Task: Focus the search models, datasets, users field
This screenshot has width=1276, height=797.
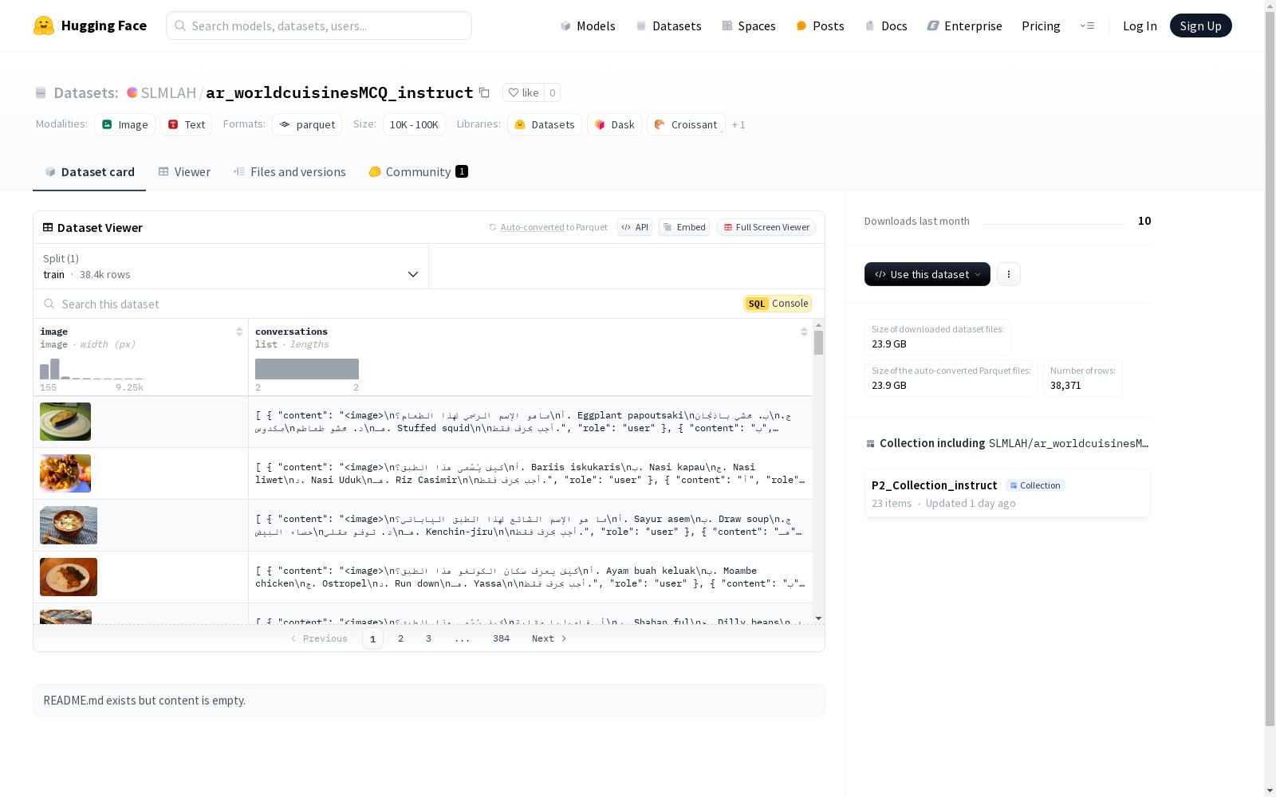Action: [x=319, y=26]
